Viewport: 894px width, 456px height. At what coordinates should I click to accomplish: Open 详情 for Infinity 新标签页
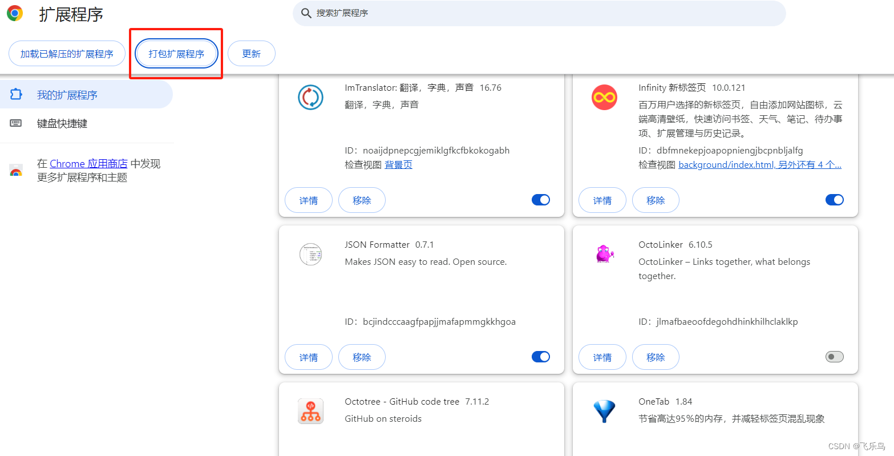pyautogui.click(x=602, y=200)
